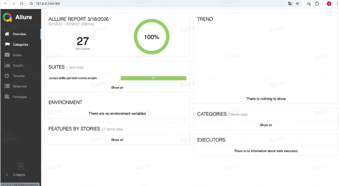Click the Collapse sidebar chevron icon
339x186 pixels.
coord(7,174)
